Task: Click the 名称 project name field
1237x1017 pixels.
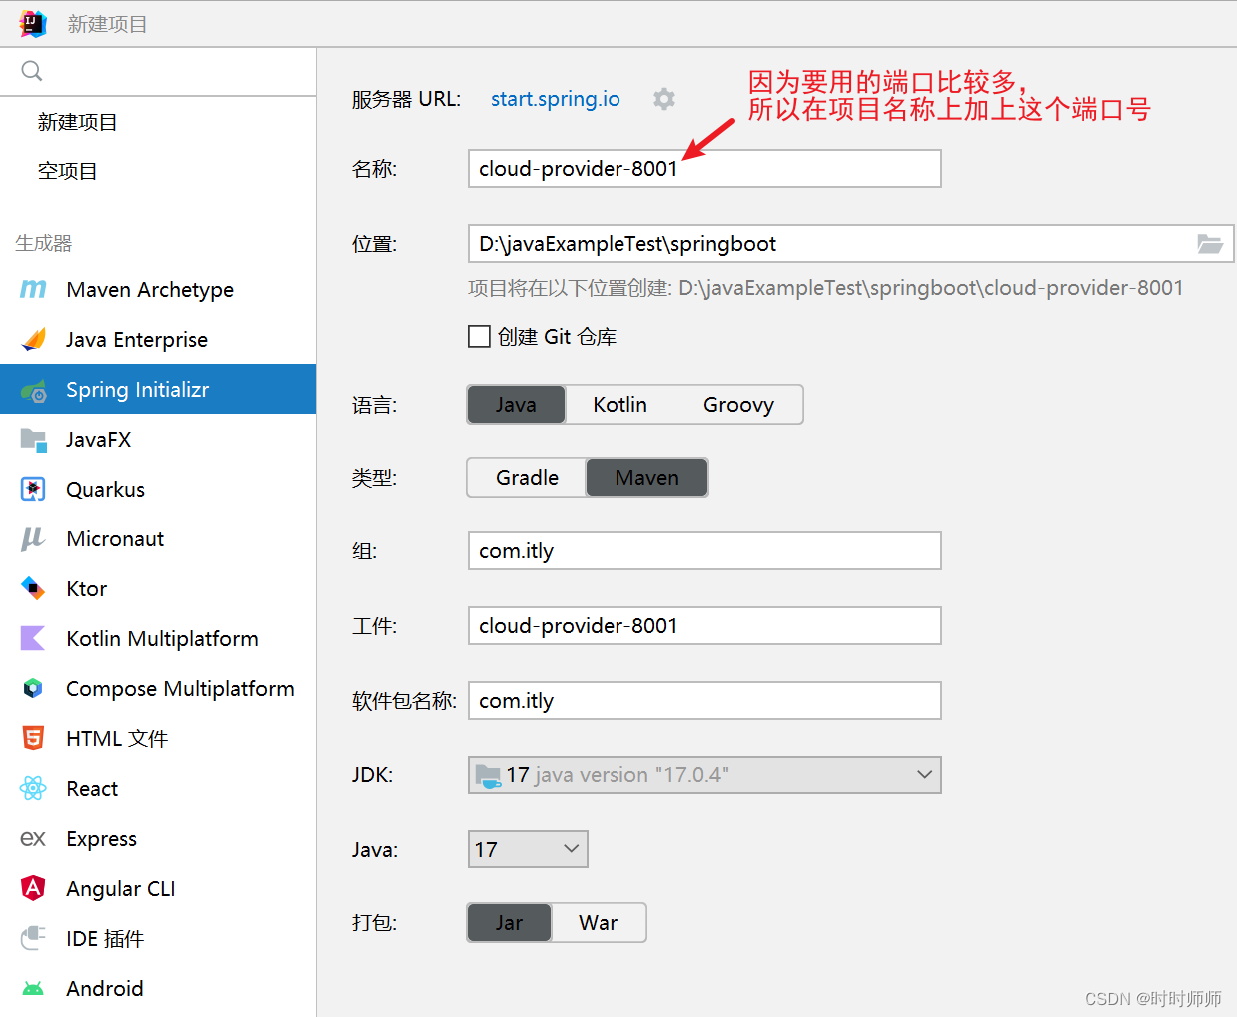Action: [704, 168]
